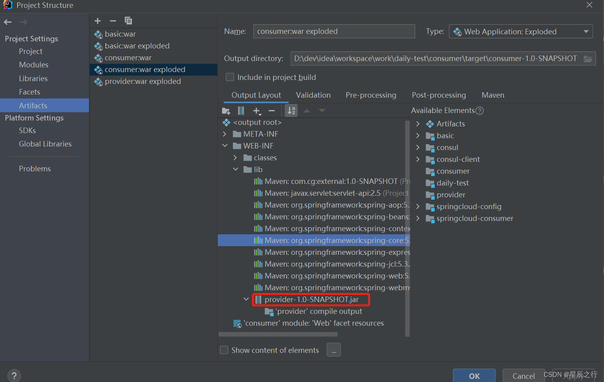The width and height of the screenshot is (604, 382).
Task: Expand Artifacts in Available Elements
Action: (418, 124)
